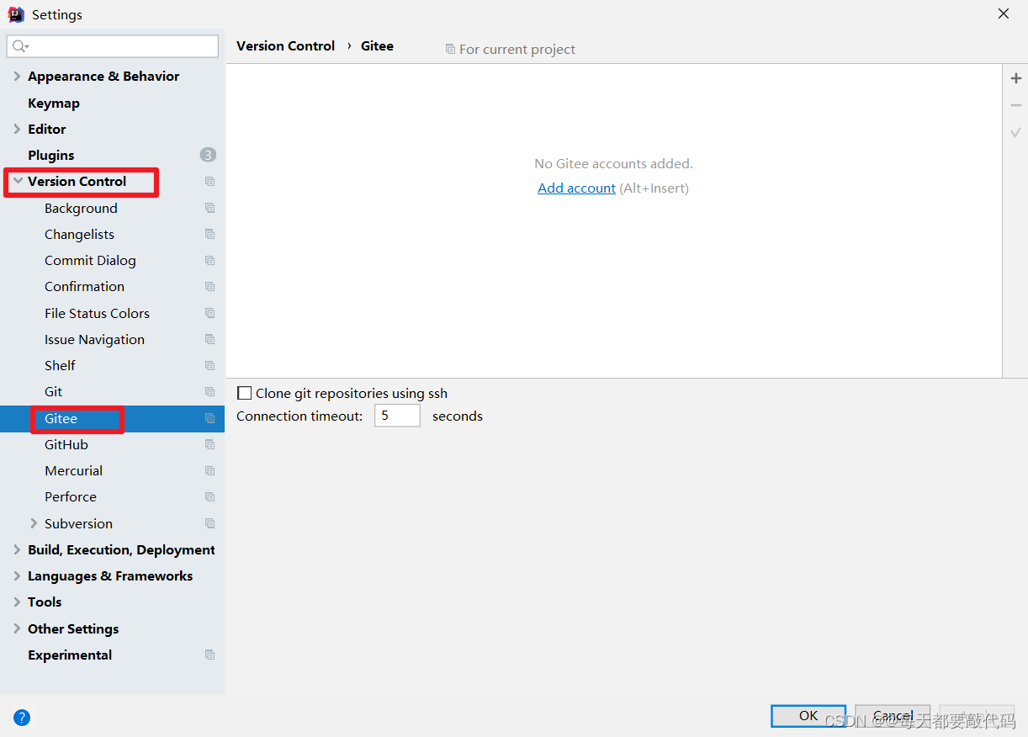This screenshot has height=737, width=1028.
Task: Select Git under Version Control
Action: (53, 392)
